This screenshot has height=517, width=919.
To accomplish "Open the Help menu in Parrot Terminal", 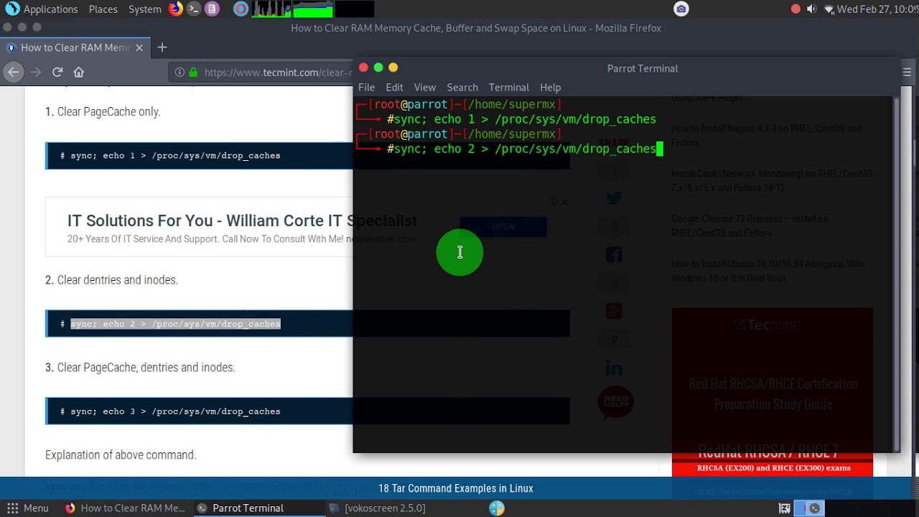I will tap(550, 87).
